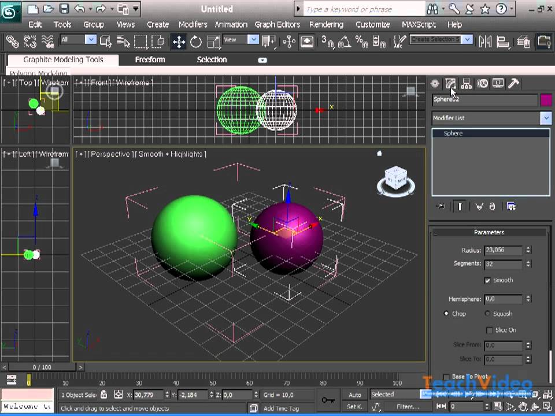Switch to the Create command panel
Image resolution: width=555 pixels, height=416 pixels.
435,83
